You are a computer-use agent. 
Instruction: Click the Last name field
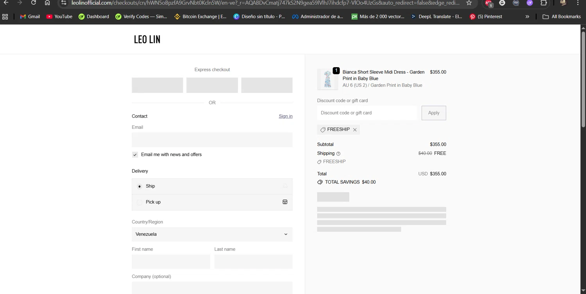(x=253, y=262)
